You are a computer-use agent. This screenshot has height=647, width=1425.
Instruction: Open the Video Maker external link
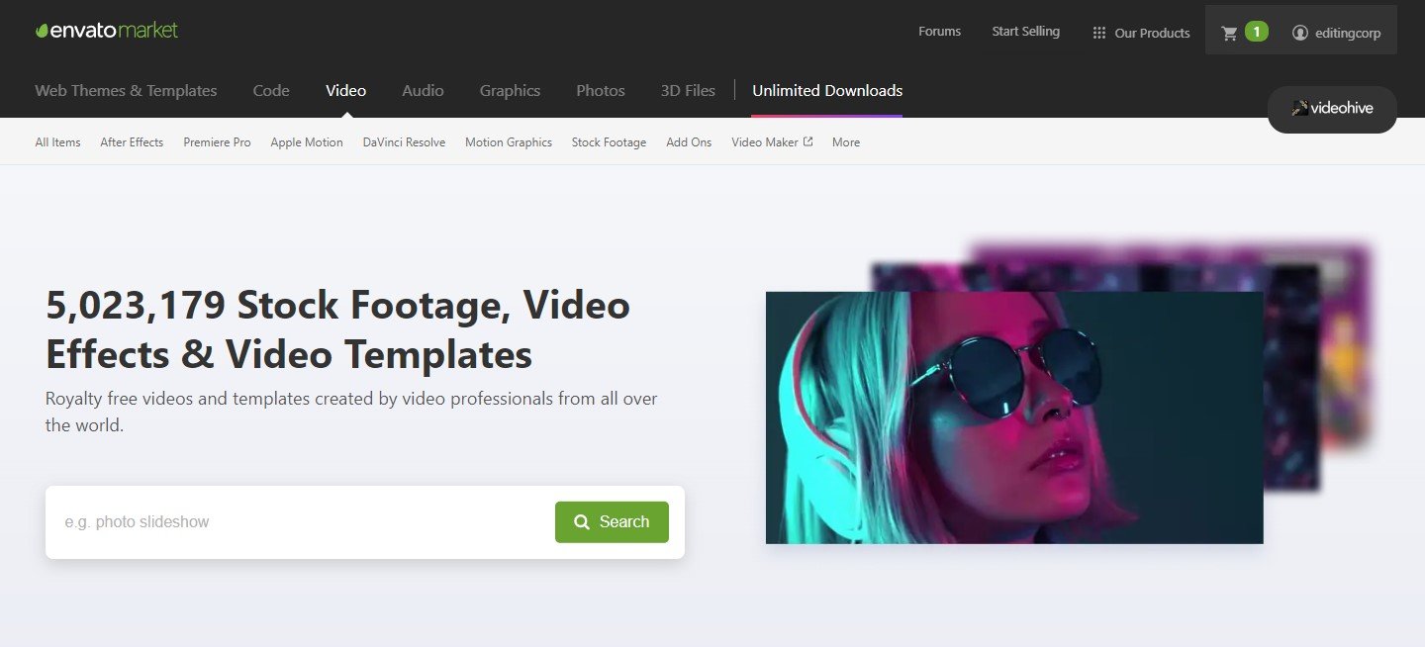(772, 142)
